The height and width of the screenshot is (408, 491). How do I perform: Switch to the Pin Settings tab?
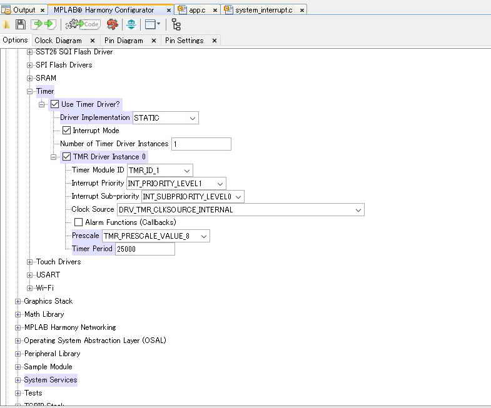tap(184, 41)
